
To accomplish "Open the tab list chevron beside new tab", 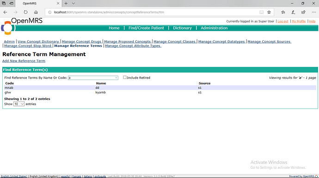I will click(x=74, y=3).
